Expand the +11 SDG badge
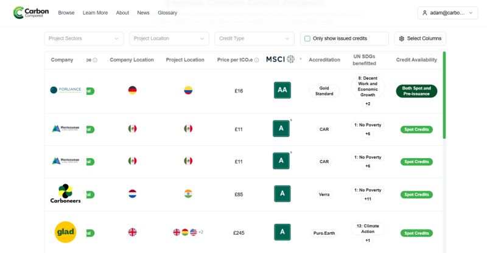The height and width of the screenshot is (253, 487). (368, 199)
